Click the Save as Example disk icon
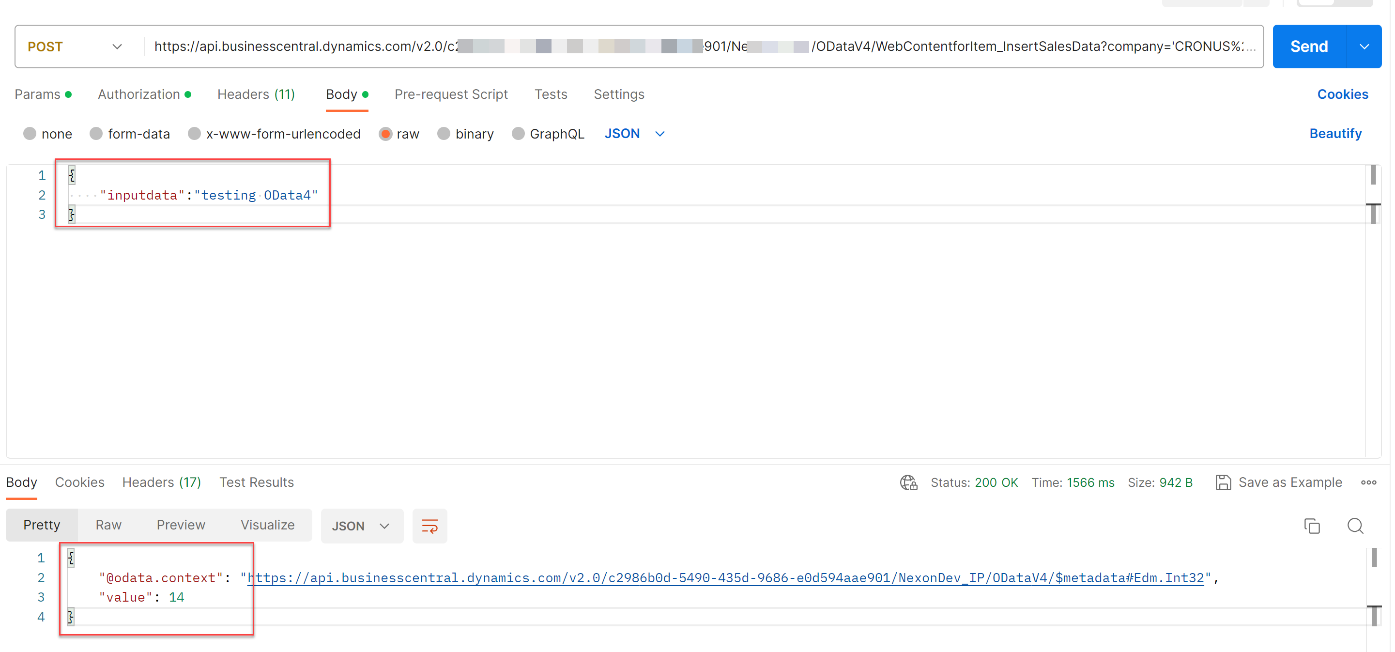Image resolution: width=1395 pixels, height=652 pixels. click(x=1223, y=482)
